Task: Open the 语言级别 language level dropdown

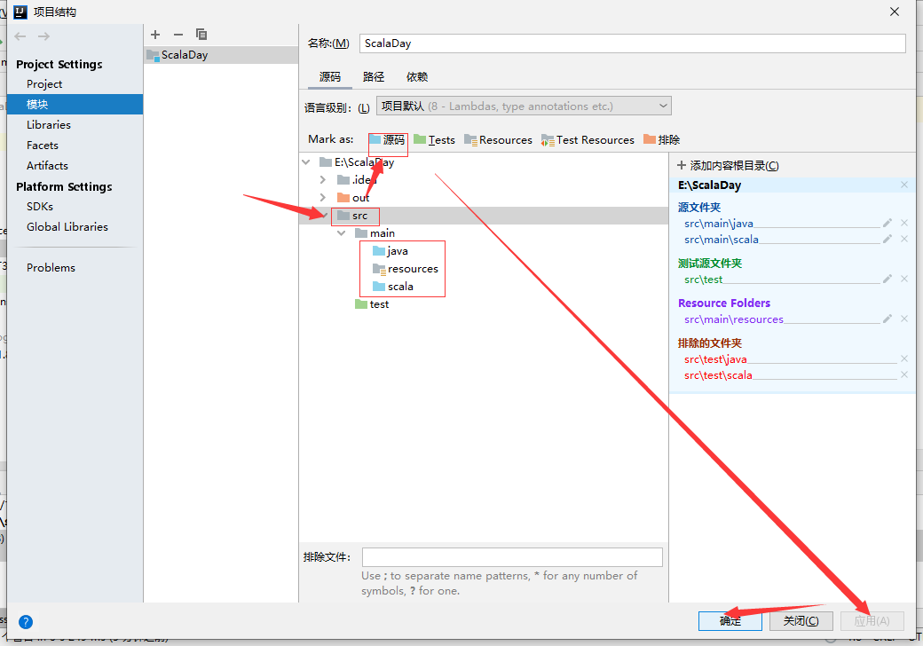Action: pyautogui.click(x=524, y=106)
